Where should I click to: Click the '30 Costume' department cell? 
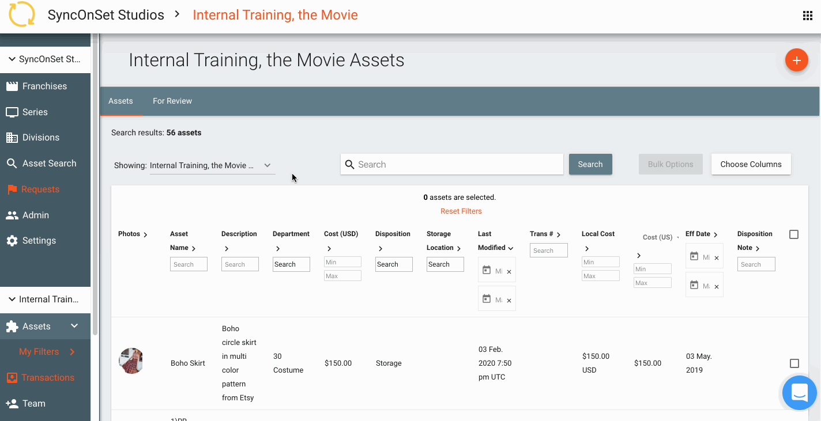pyautogui.click(x=288, y=363)
